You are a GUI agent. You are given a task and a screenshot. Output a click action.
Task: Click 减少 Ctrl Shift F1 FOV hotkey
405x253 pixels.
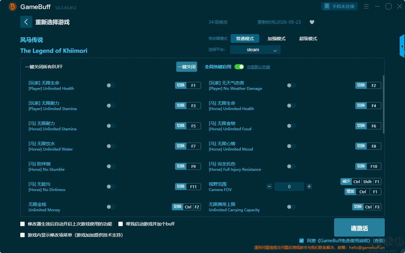[361, 182]
